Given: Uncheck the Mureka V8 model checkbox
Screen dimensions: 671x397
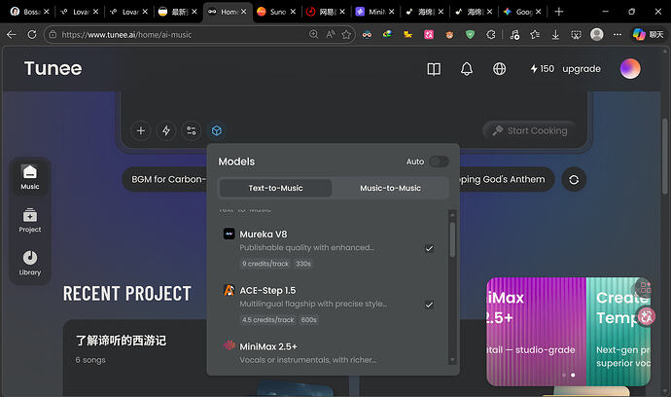Looking at the screenshot, I should click(x=429, y=248).
